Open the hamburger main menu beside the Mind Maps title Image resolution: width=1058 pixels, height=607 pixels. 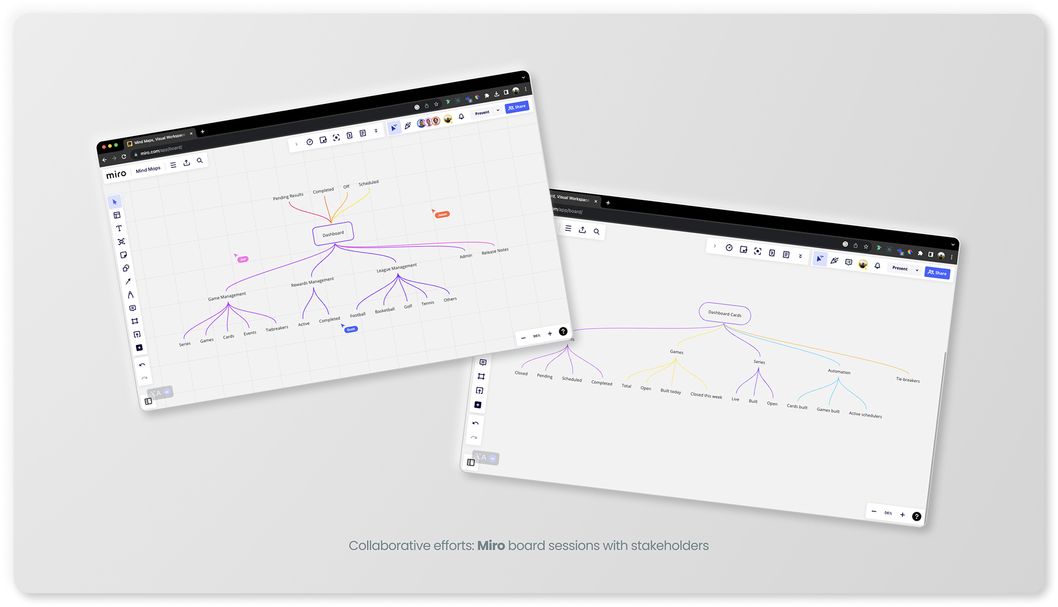pos(173,165)
